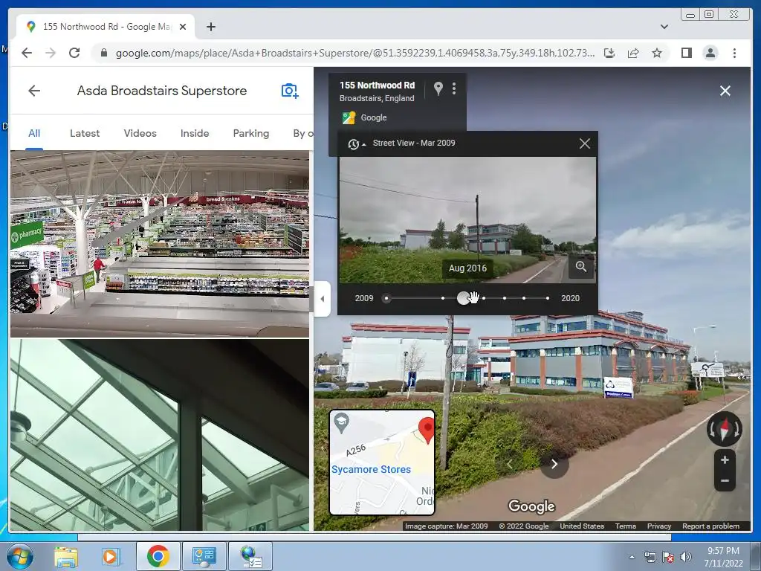The height and width of the screenshot is (571, 761).
Task: Go back from Asda Broadstairs Superstore photos
Action: [34, 90]
